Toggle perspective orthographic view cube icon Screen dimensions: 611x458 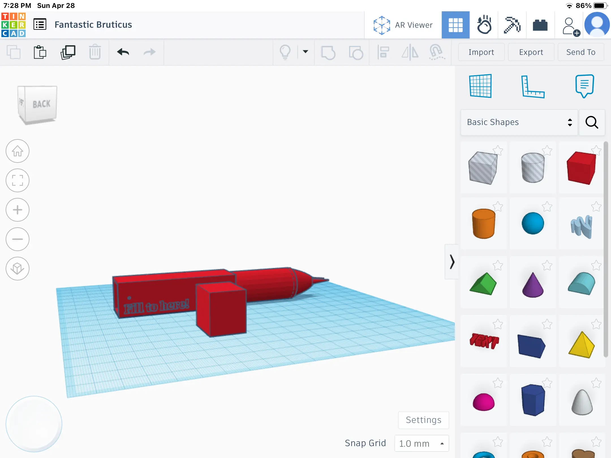click(18, 269)
